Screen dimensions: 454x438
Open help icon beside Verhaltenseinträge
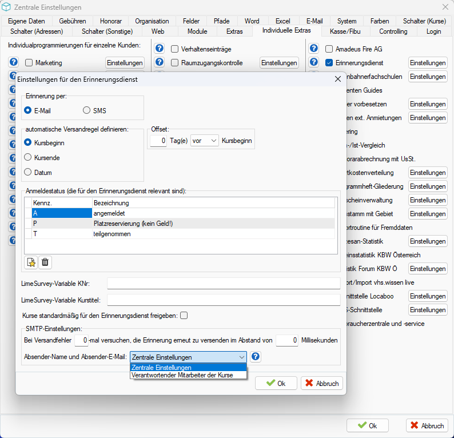point(160,48)
